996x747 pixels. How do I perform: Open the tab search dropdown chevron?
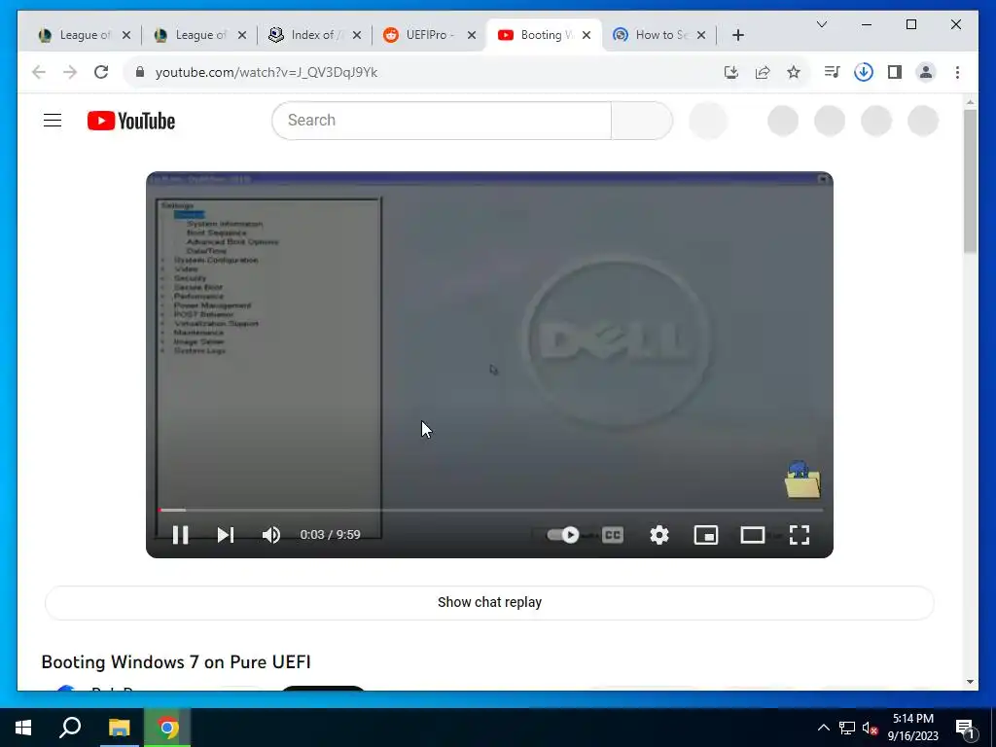(x=822, y=24)
